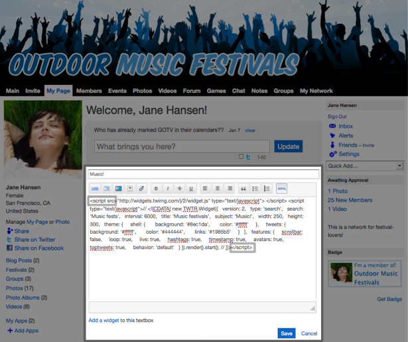This screenshot has width=408, height=342.
Task: Open the Festivals link
Action: pyautogui.click(x=16, y=270)
